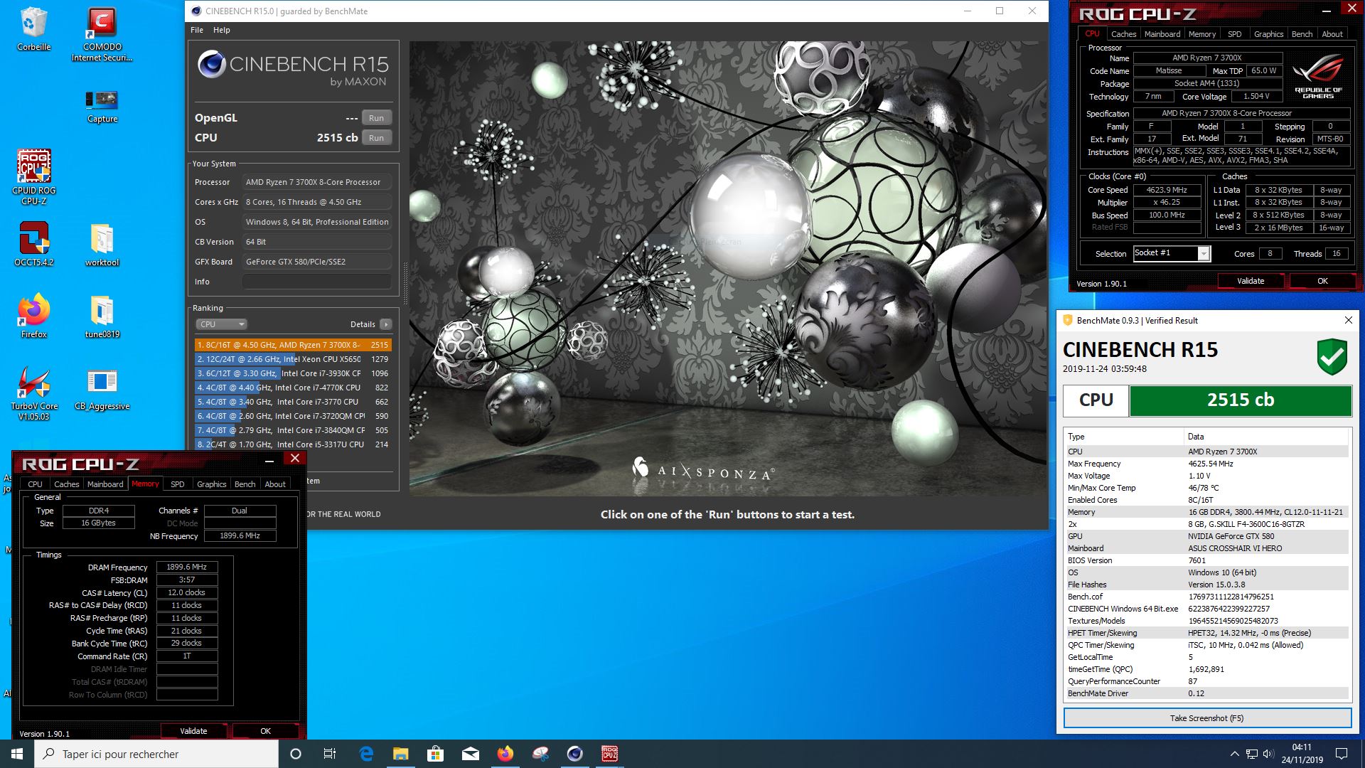This screenshot has height=768, width=1365.
Task: Select the Max Frequency row in BenchMate
Action: (1206, 464)
